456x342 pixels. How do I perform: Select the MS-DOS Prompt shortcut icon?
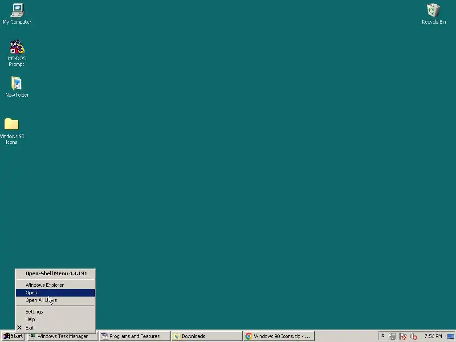coord(17,53)
